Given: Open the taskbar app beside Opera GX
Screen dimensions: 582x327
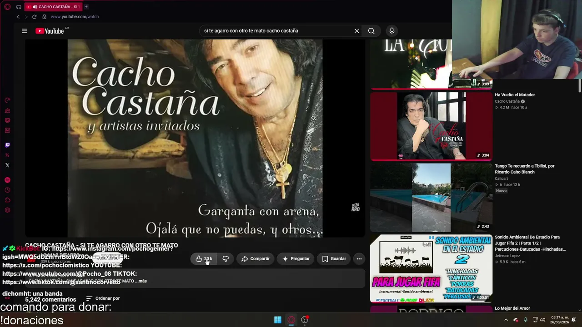Looking at the screenshot, I should (x=305, y=320).
